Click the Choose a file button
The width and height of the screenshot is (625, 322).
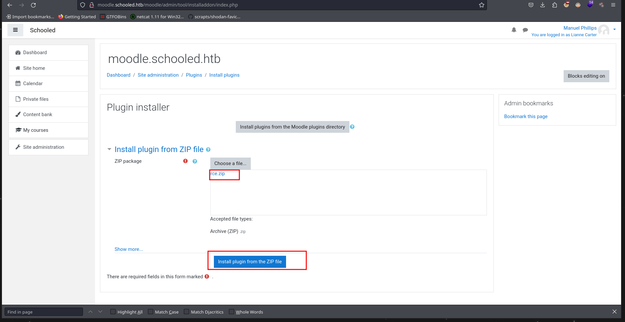click(x=230, y=163)
